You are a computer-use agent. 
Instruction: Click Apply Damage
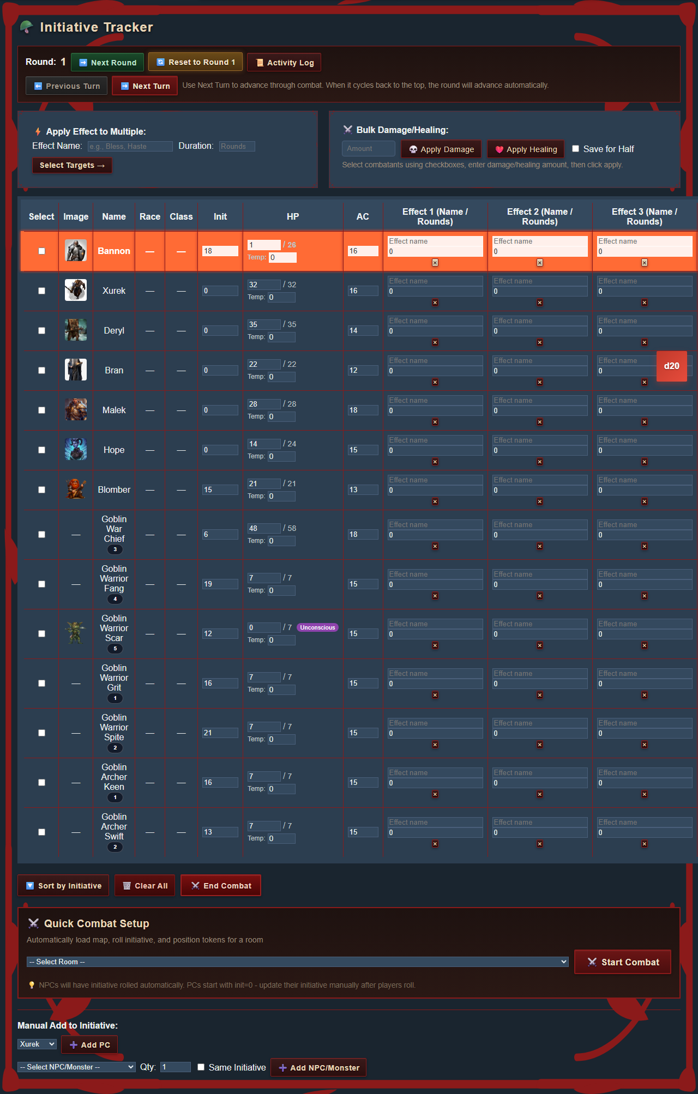[x=441, y=149]
